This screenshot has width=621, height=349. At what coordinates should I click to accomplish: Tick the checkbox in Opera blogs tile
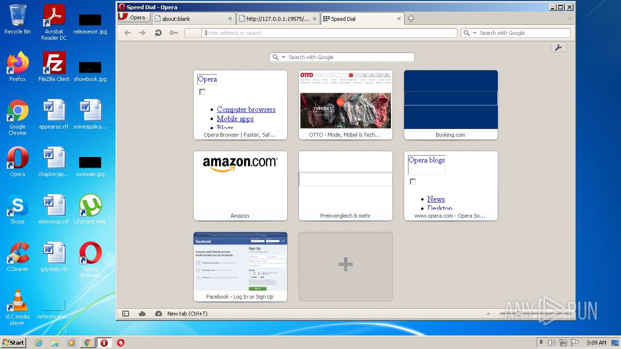(413, 181)
